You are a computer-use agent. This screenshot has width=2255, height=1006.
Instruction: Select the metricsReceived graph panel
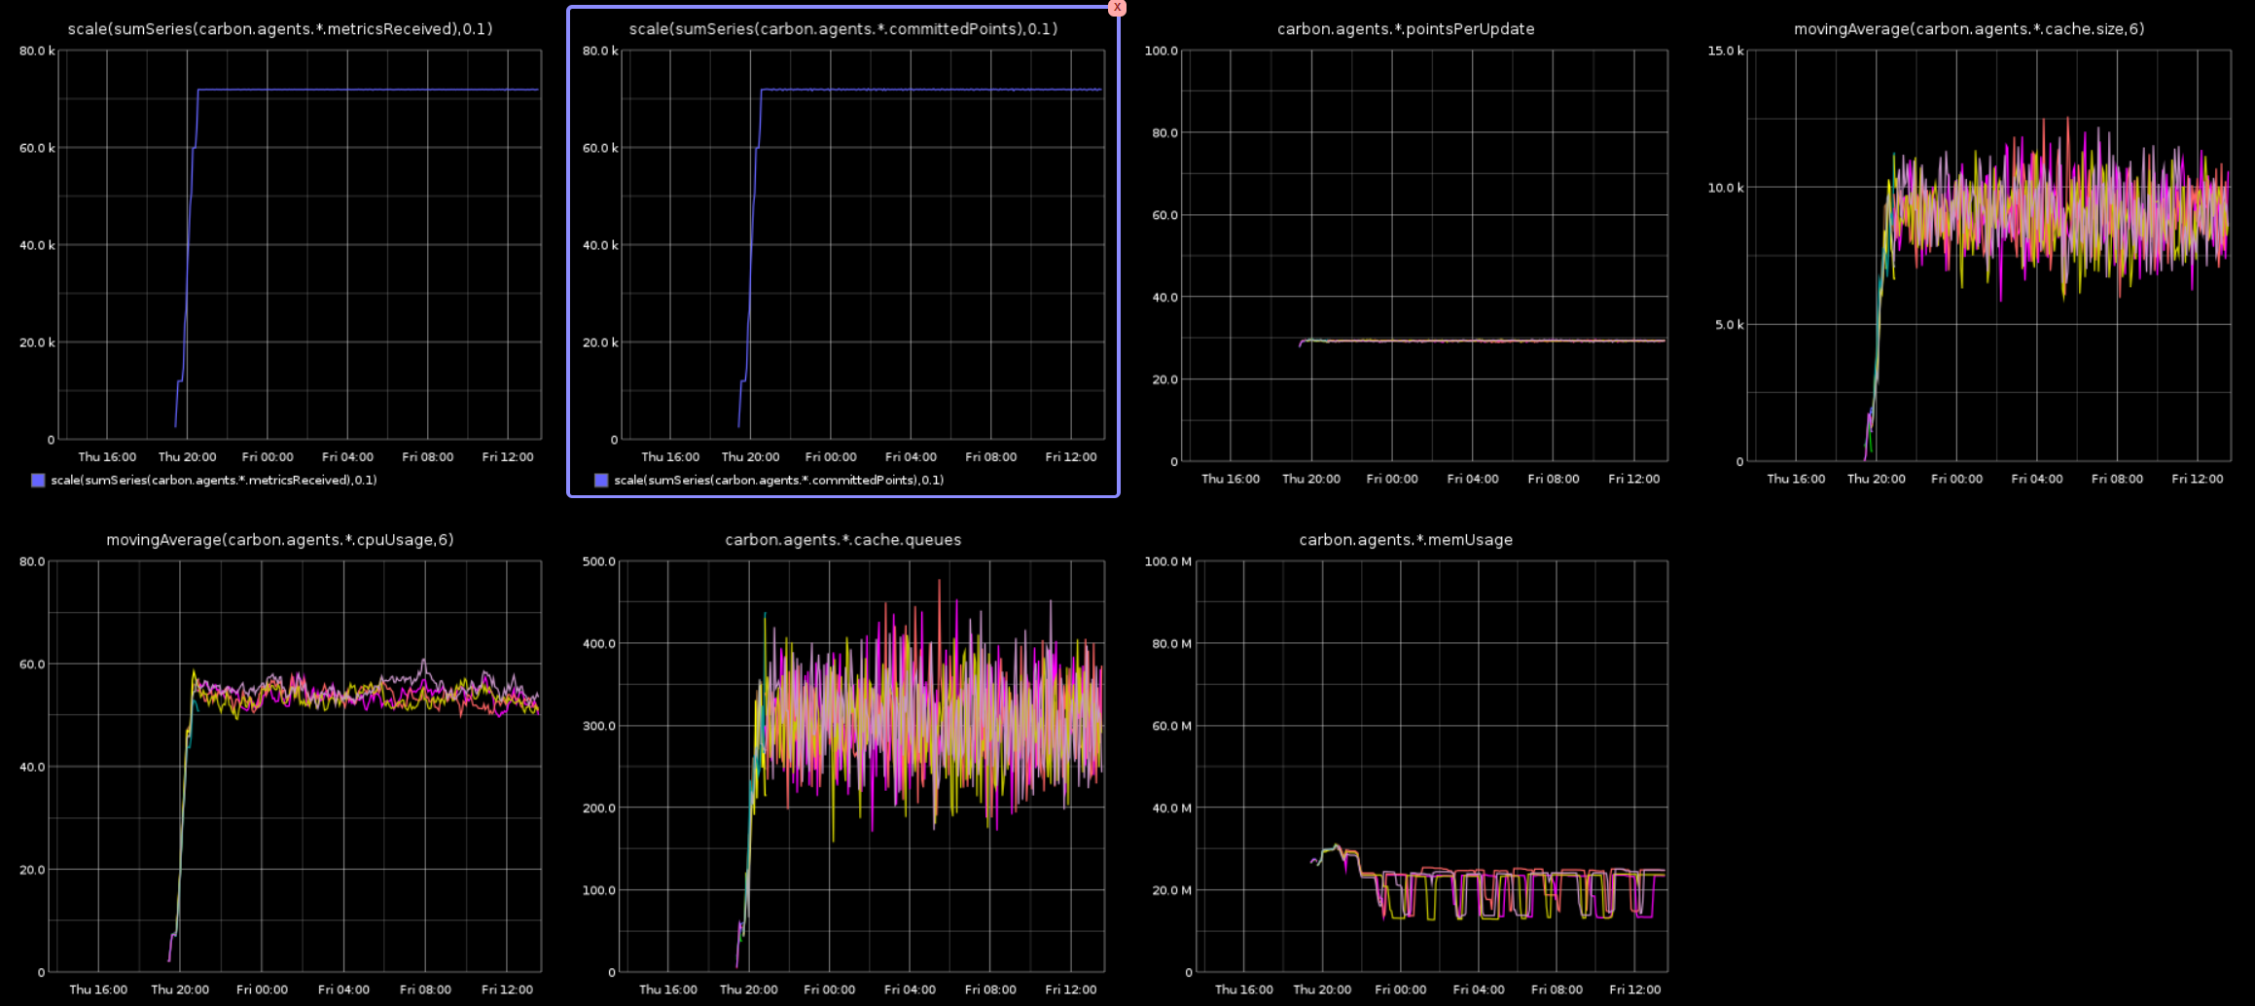[282, 243]
